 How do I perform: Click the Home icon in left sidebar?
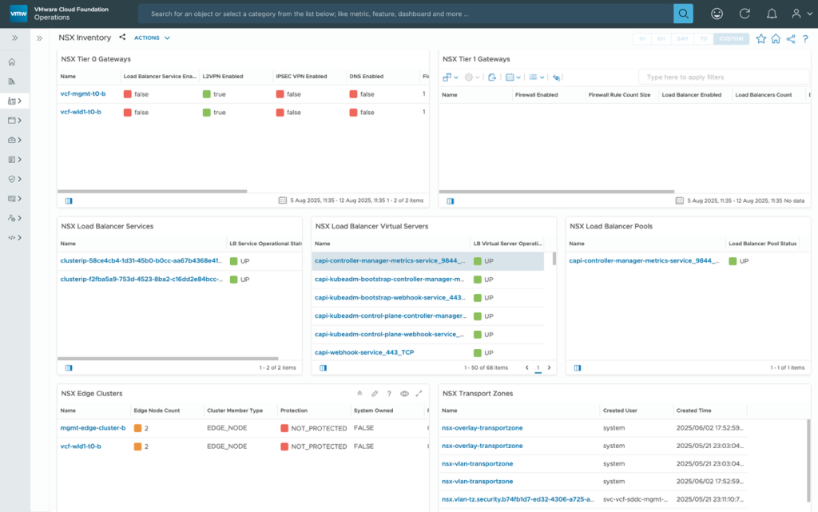12,62
